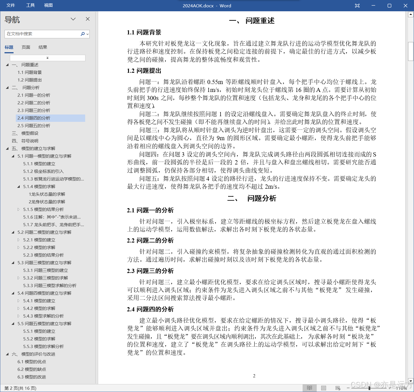Click the jump-to-beginning bar in navigation
This screenshot has width=414, height=392.
coord(48,58)
